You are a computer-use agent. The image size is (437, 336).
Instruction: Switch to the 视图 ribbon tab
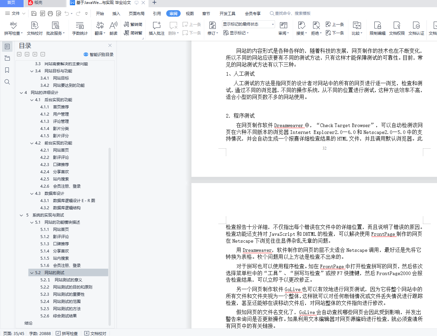(x=190, y=13)
